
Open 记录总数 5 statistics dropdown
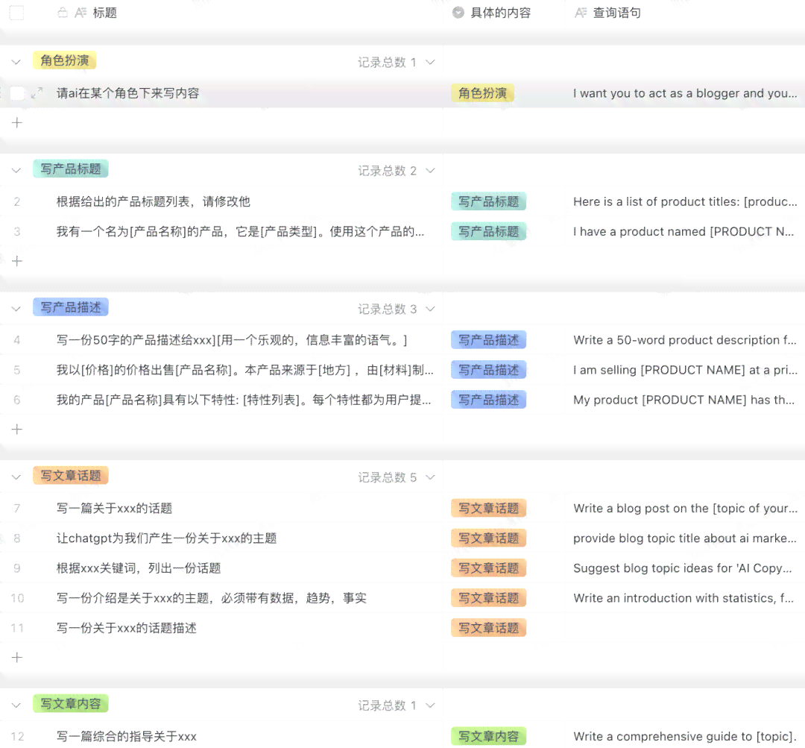[x=397, y=477]
